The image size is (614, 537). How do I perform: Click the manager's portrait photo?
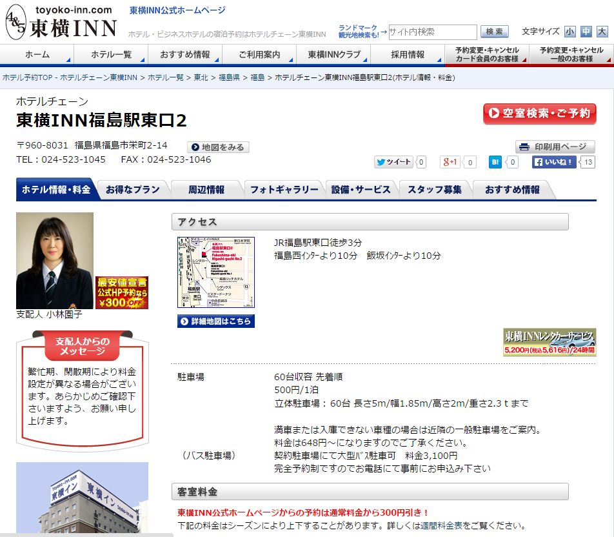(x=55, y=261)
